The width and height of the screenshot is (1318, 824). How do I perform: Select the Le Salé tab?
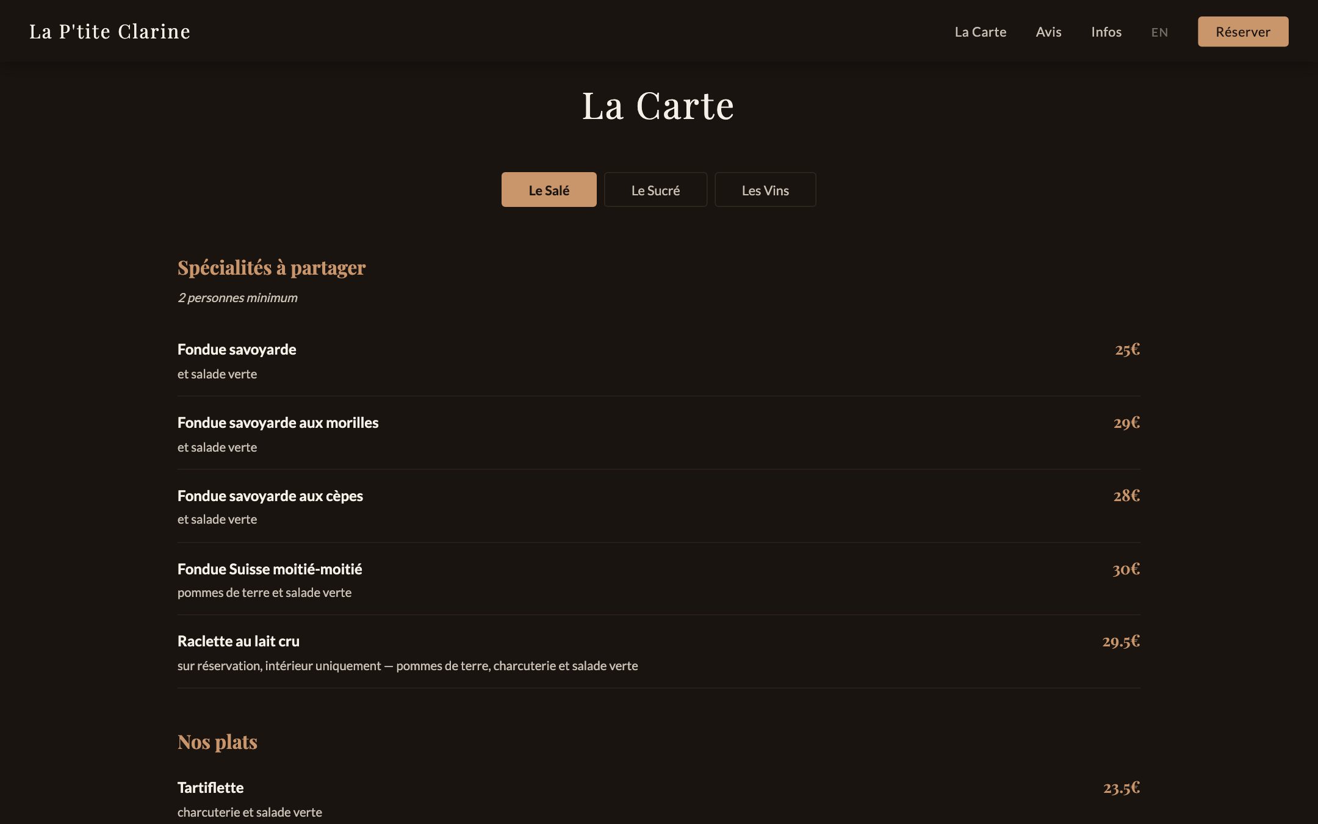(x=549, y=190)
